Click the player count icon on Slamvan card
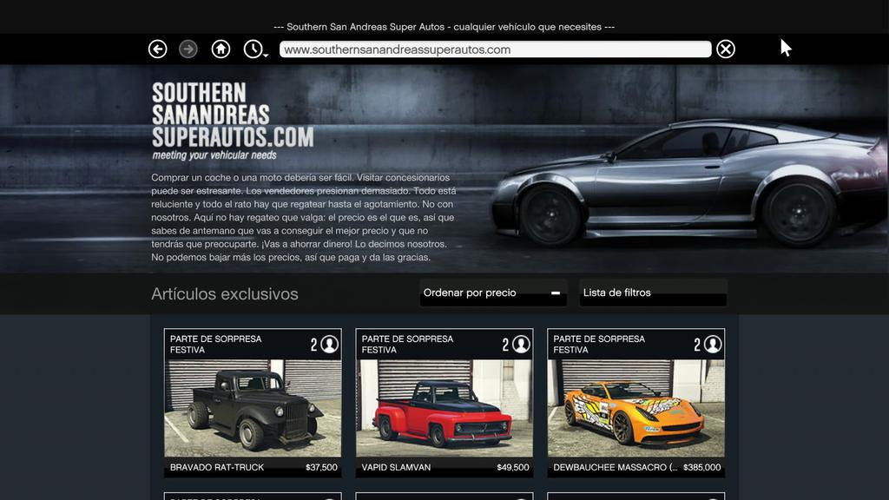889x500 pixels. [x=521, y=344]
